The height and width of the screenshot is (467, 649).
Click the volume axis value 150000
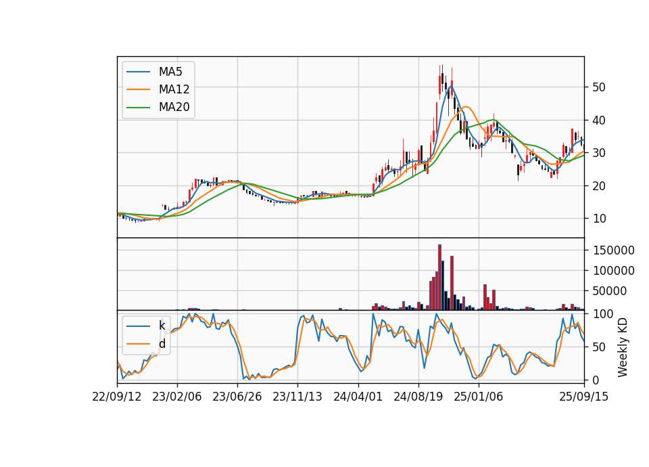pos(613,250)
